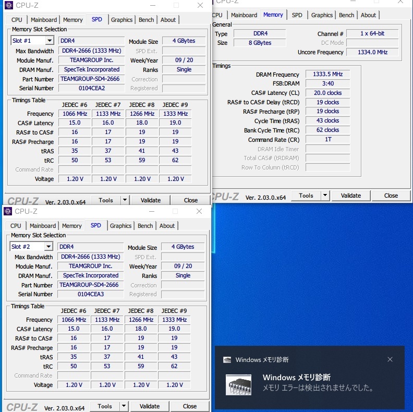Click memory chip icon in Windows notification
This screenshot has width=413, height=412.
click(x=239, y=384)
